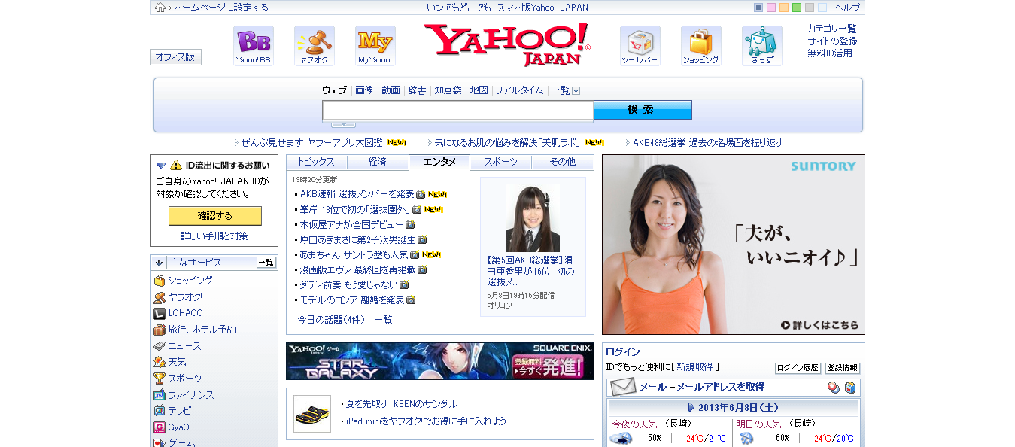Screen dimensions: 1015x447
Task: Click スポーツ trophy icon in services
Action: click(x=160, y=379)
